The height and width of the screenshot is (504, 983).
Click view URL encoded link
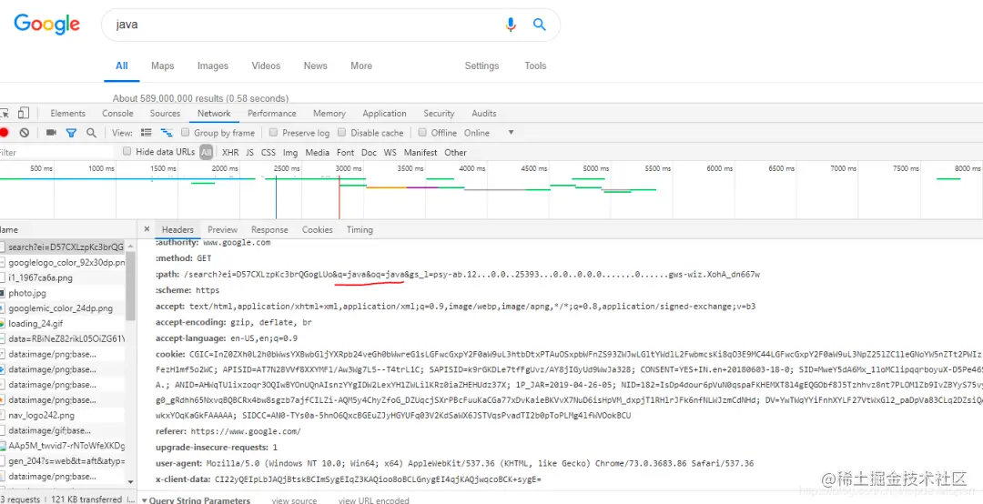tap(374, 500)
